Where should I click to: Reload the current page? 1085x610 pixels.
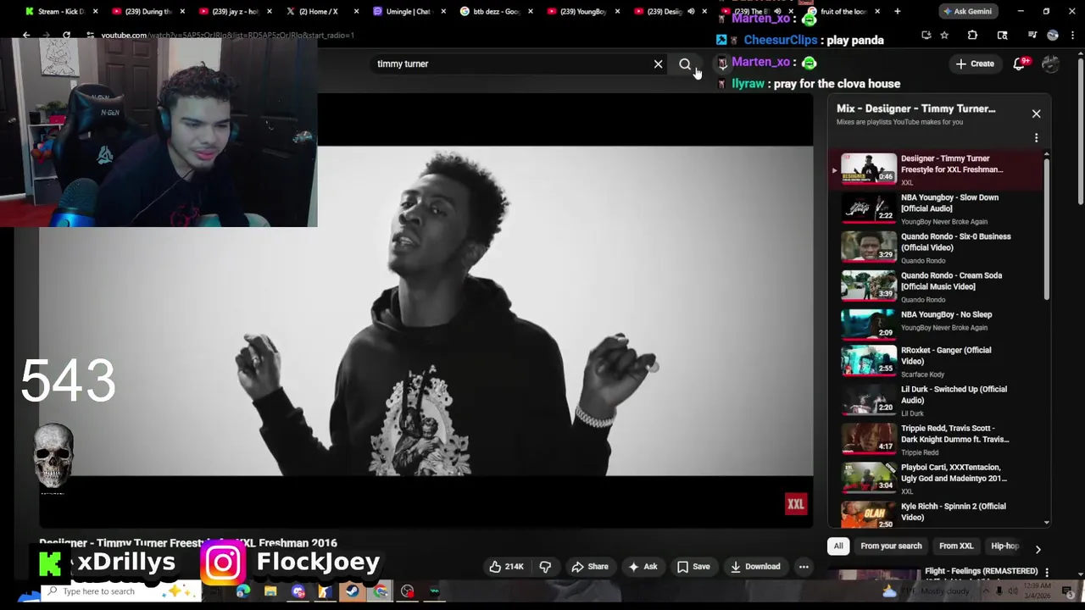[66, 35]
